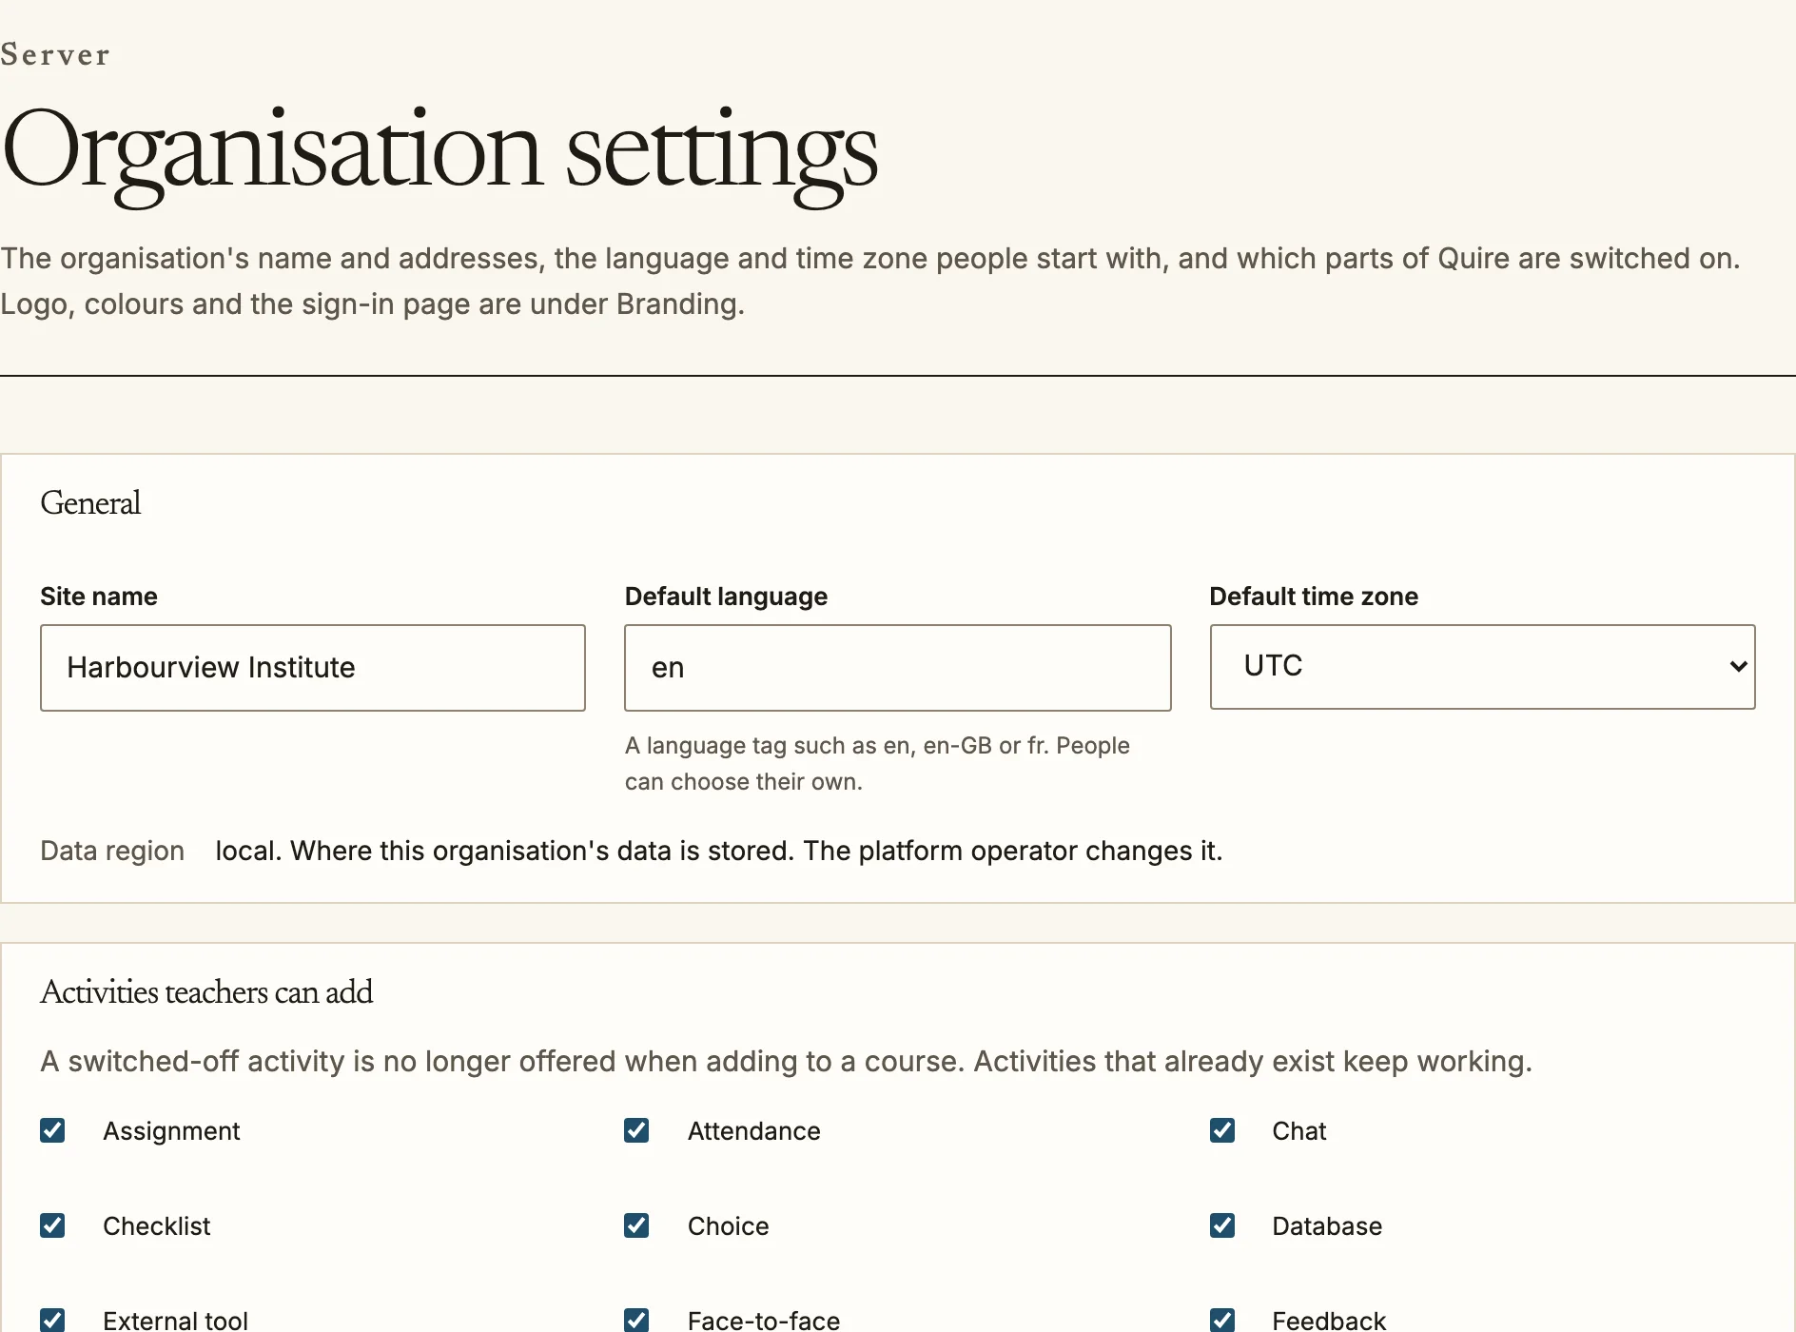Click the General section heading
The width and height of the screenshot is (1796, 1332).
click(90, 503)
